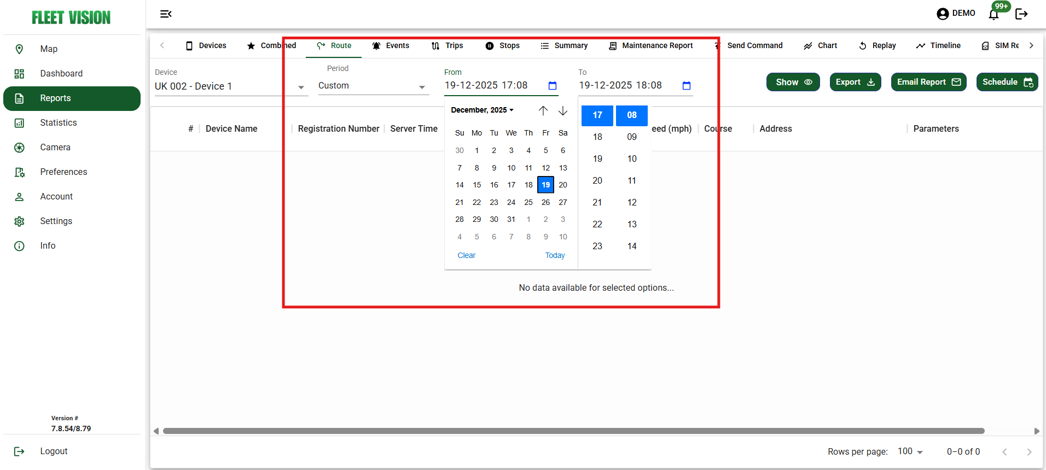1046x470 pixels.
Task: Select December 25 in the calendar
Action: pyautogui.click(x=528, y=202)
